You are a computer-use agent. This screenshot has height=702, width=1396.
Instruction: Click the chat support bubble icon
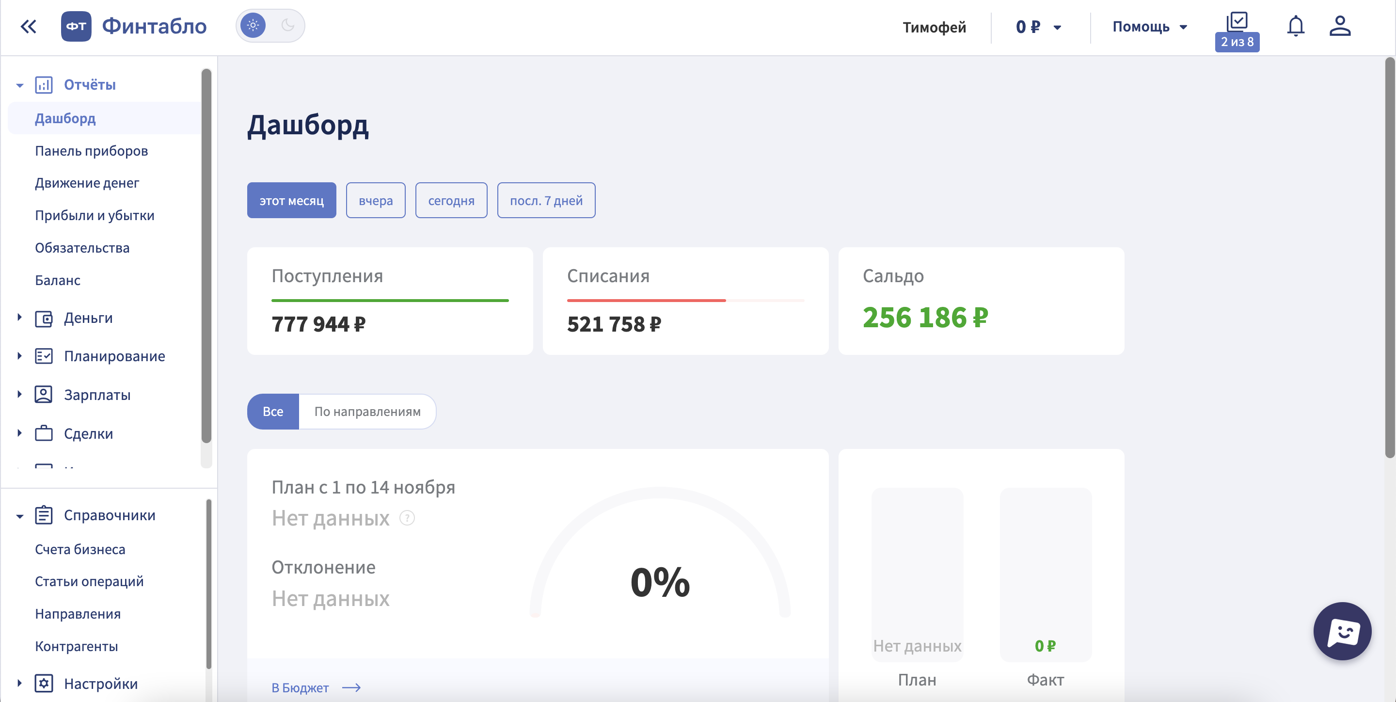(x=1343, y=632)
